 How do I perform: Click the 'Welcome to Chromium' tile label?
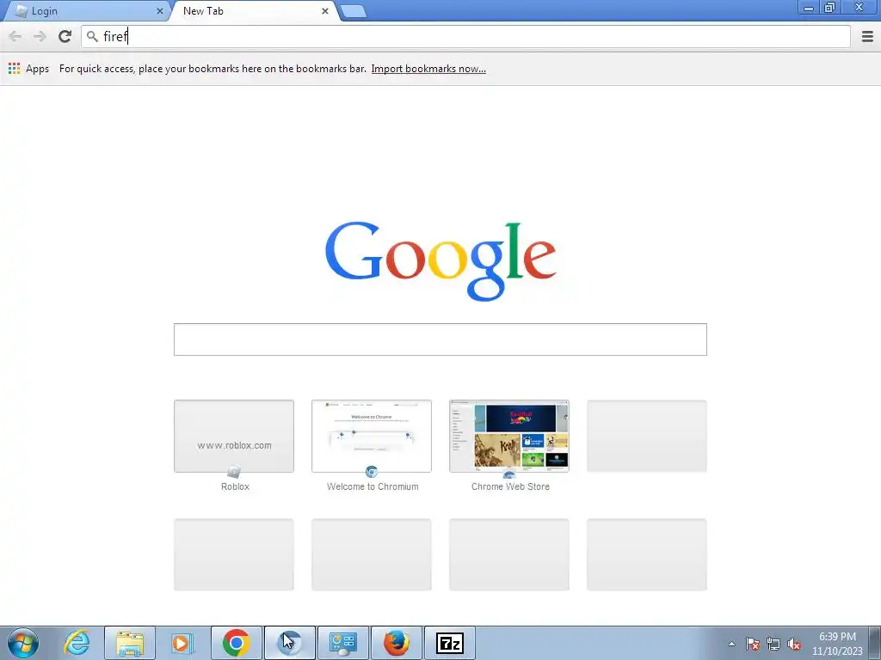coord(373,486)
